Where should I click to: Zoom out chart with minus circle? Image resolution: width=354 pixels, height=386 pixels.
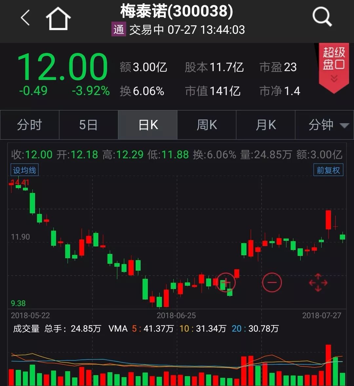(272, 282)
